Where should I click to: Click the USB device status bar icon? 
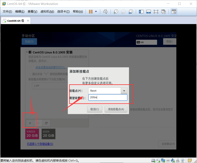point(178,160)
